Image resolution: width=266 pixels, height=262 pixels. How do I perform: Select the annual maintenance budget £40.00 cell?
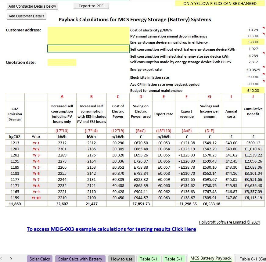253,90
